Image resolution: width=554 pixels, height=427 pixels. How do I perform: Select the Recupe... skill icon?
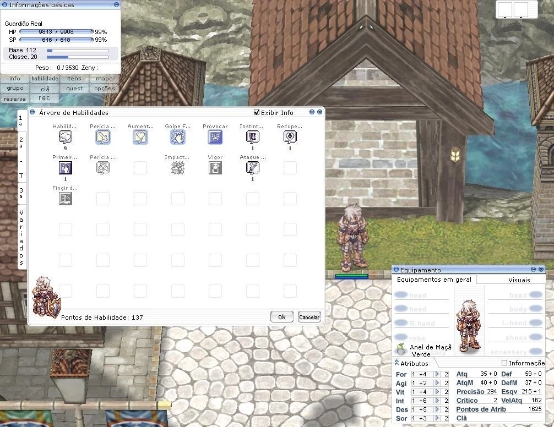click(290, 137)
